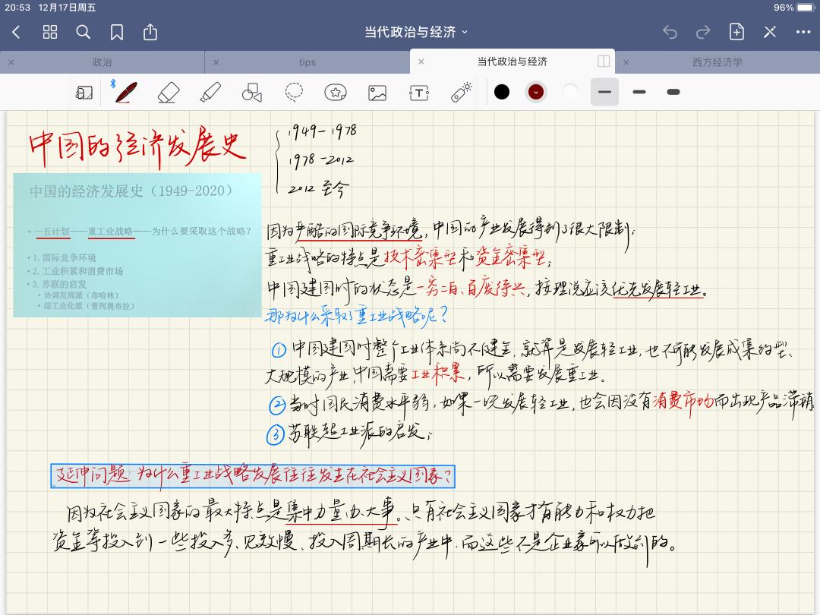Pick the Lasso selection tool
The width and height of the screenshot is (820, 615).
click(x=294, y=92)
